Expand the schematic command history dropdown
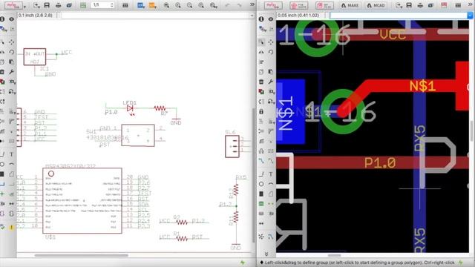This screenshot has width=475, height=267. 252,15
